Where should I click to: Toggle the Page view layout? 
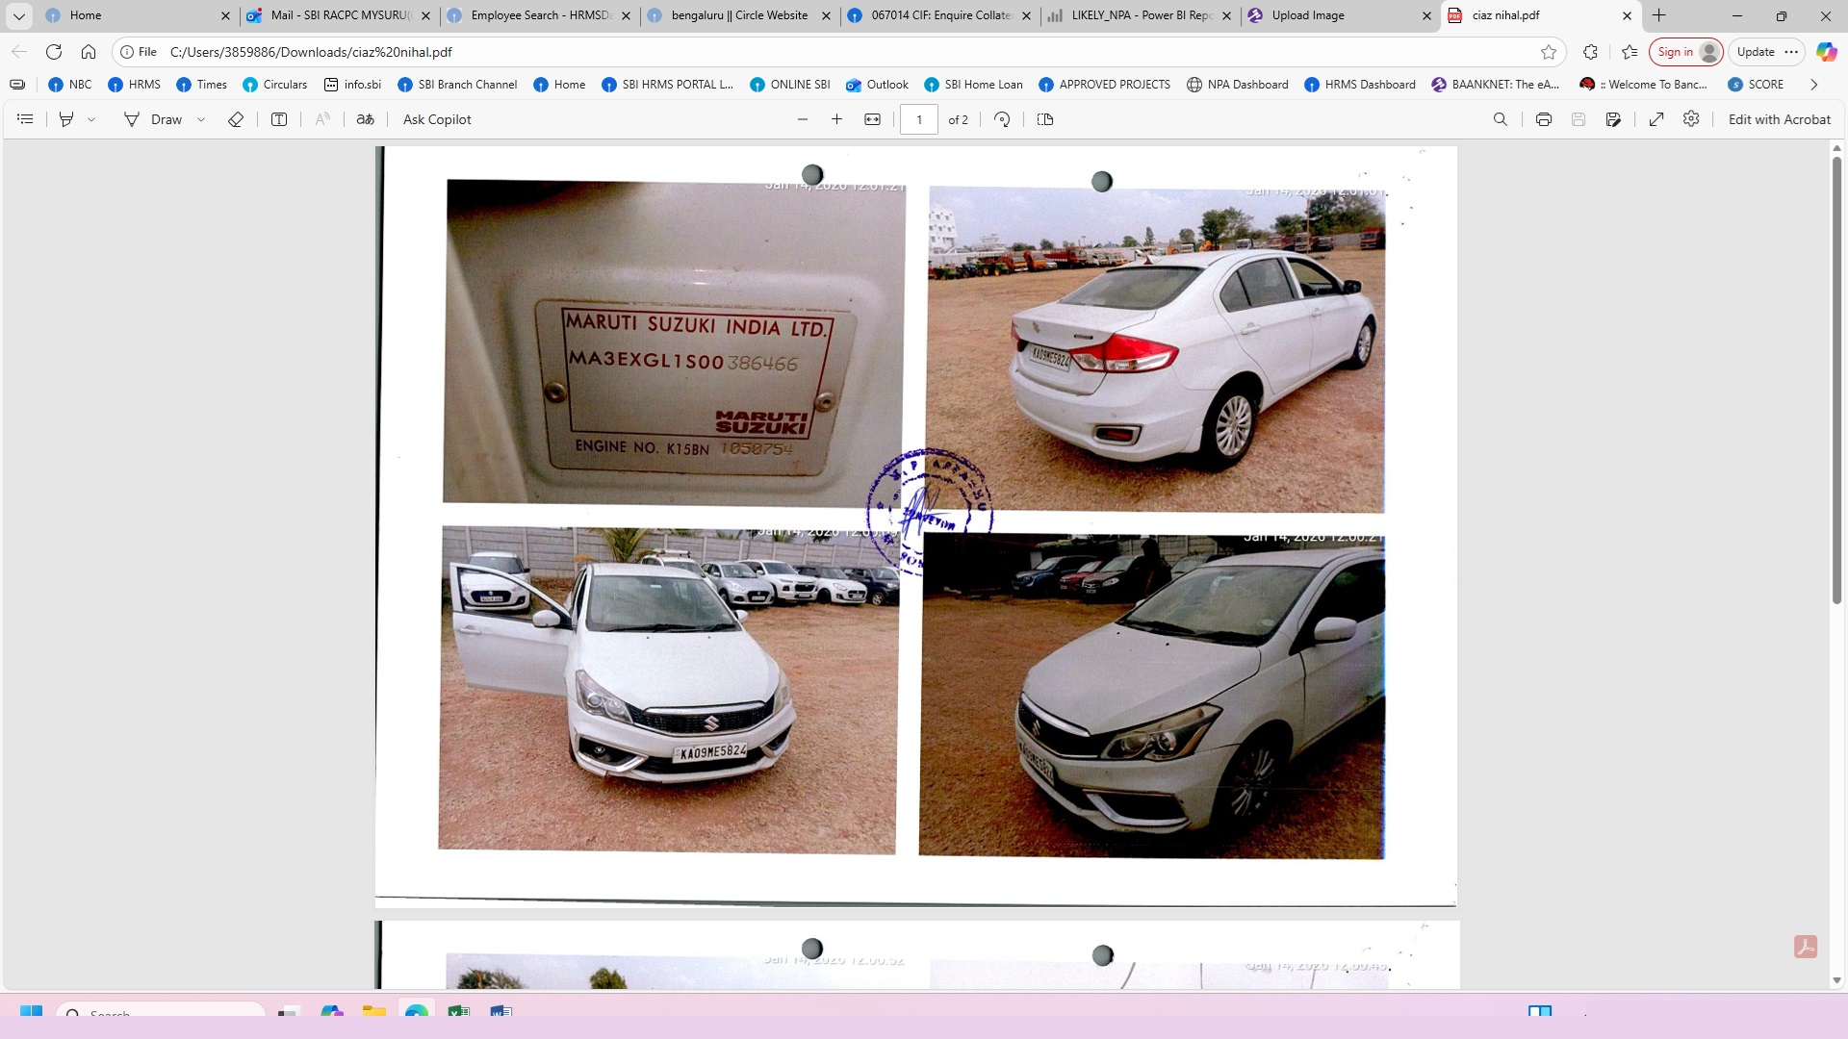click(1045, 119)
